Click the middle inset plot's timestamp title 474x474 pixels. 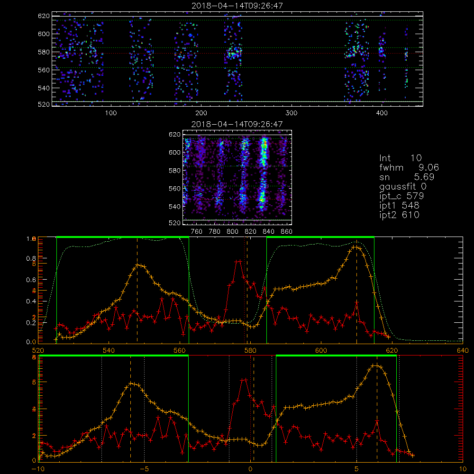point(237,124)
